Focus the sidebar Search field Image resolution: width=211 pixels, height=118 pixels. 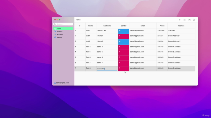63,24
